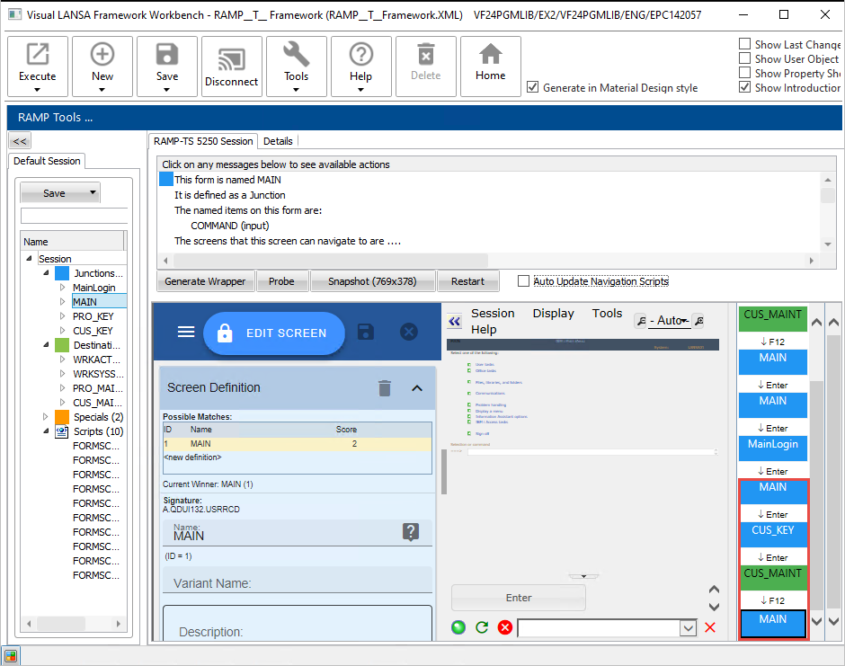845x666 pixels.
Task: Click the question mark beside the Name field
Action: 410,532
